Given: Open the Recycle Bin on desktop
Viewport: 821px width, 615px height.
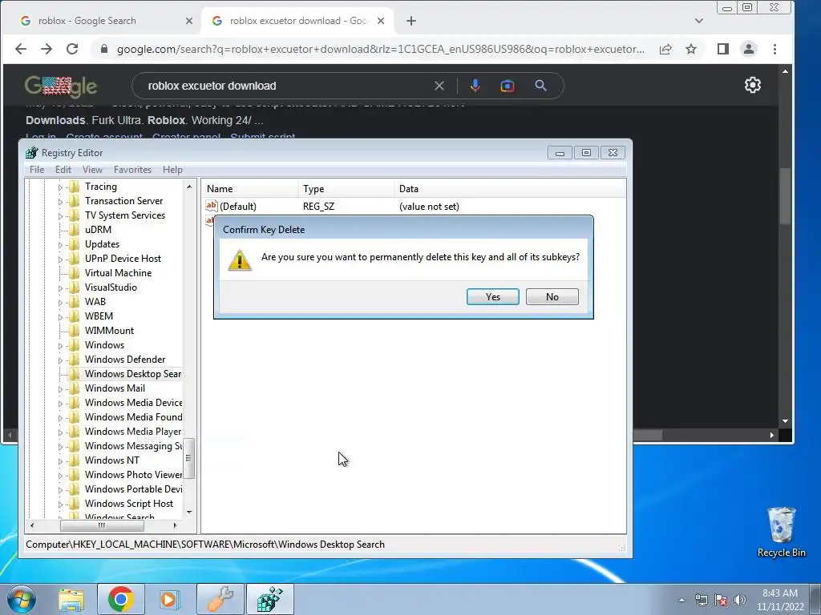Looking at the screenshot, I should point(781,532).
